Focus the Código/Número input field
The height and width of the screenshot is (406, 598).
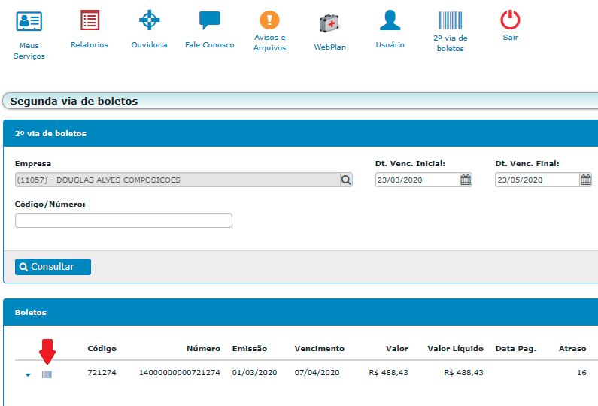tap(123, 220)
